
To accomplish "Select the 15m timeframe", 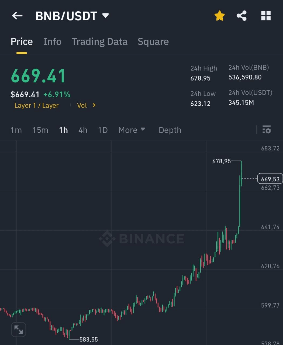I will pos(40,130).
